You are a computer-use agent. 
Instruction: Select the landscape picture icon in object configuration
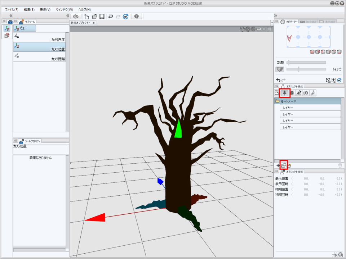(278, 93)
